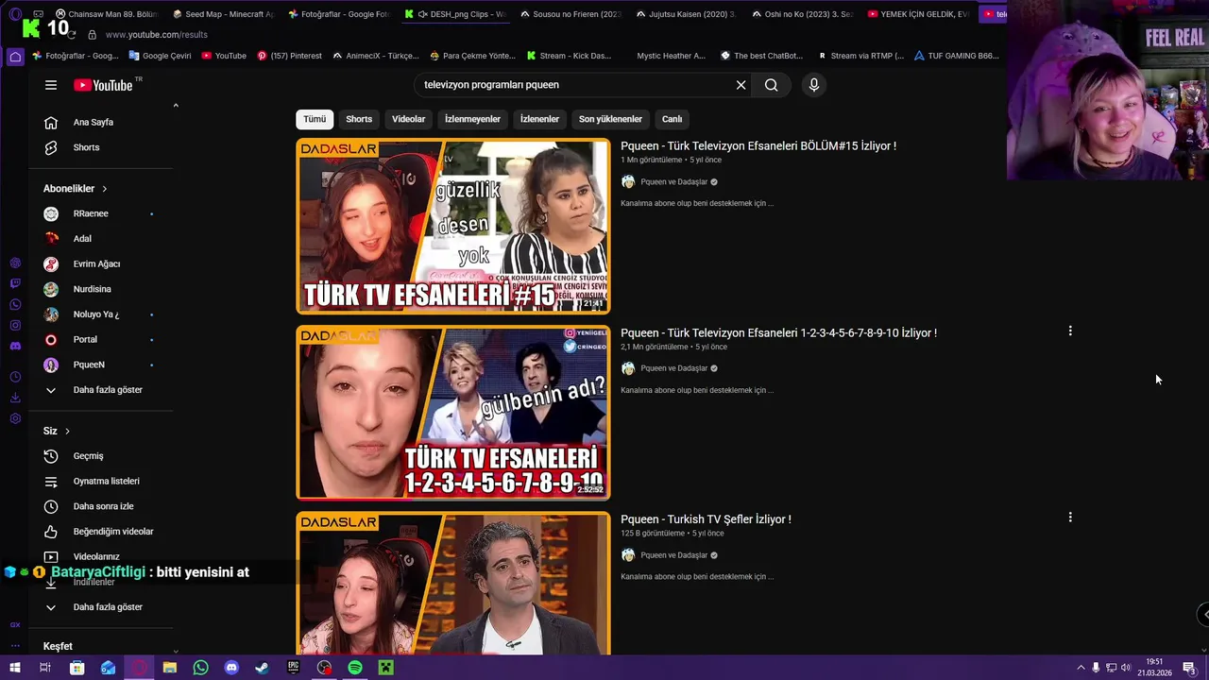Viewport: 1209px width, 680px height.
Task: Select the İzlenenler filter chip
Action: point(539,119)
